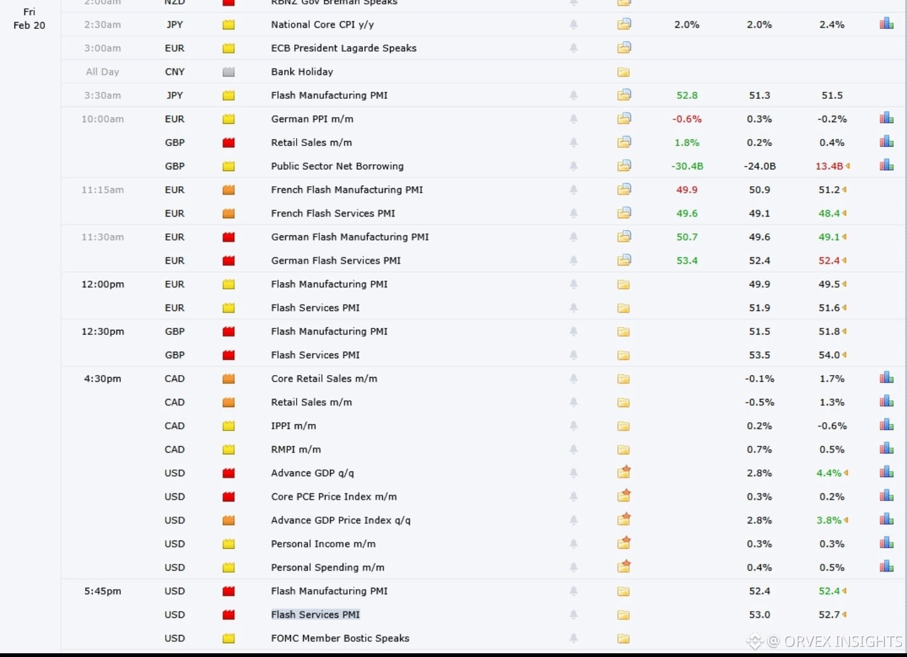This screenshot has width=907, height=657.
Task: Click red impact icon for German Flash Services PMI
Action: click(229, 261)
